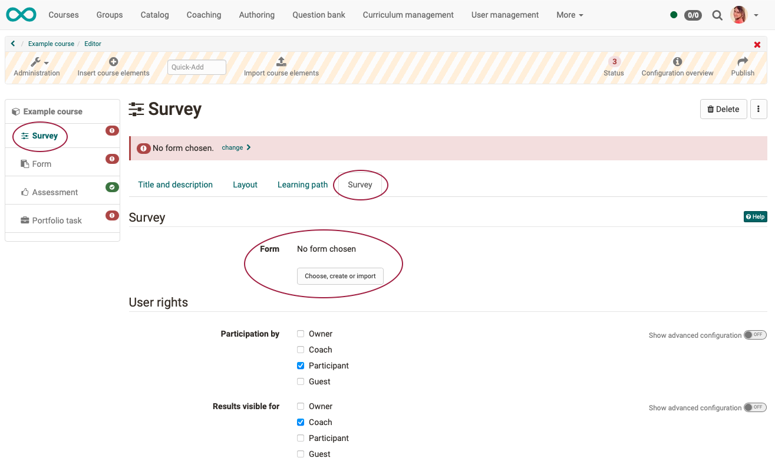Enable the Owner checkbox under Participation by
Image resolution: width=775 pixels, height=474 pixels.
point(301,333)
